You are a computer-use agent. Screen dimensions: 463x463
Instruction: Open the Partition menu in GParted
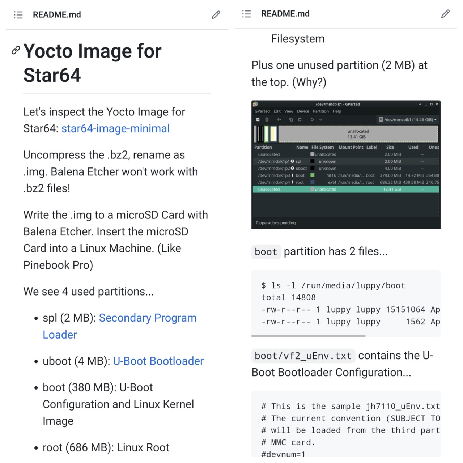320,111
